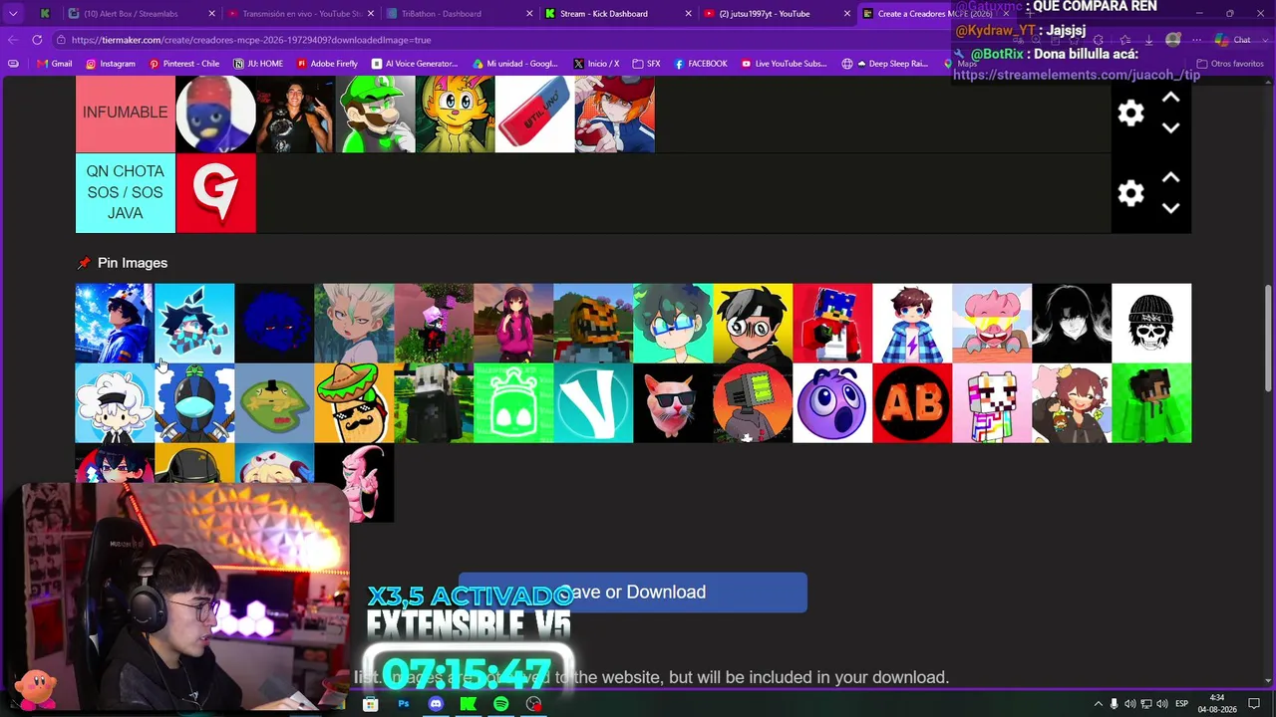This screenshot has height=717, width=1276.
Task: Move INFUMABLE tier row up
Action: click(1171, 98)
